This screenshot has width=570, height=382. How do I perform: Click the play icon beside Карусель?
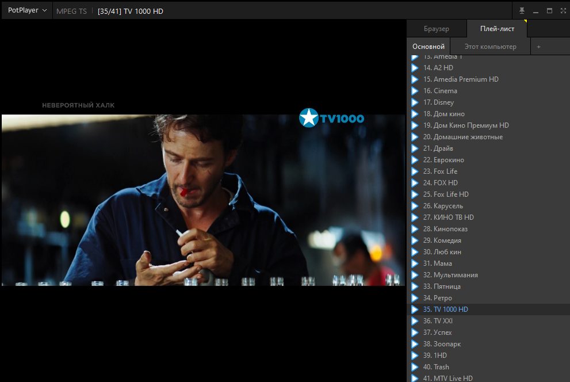(x=414, y=206)
